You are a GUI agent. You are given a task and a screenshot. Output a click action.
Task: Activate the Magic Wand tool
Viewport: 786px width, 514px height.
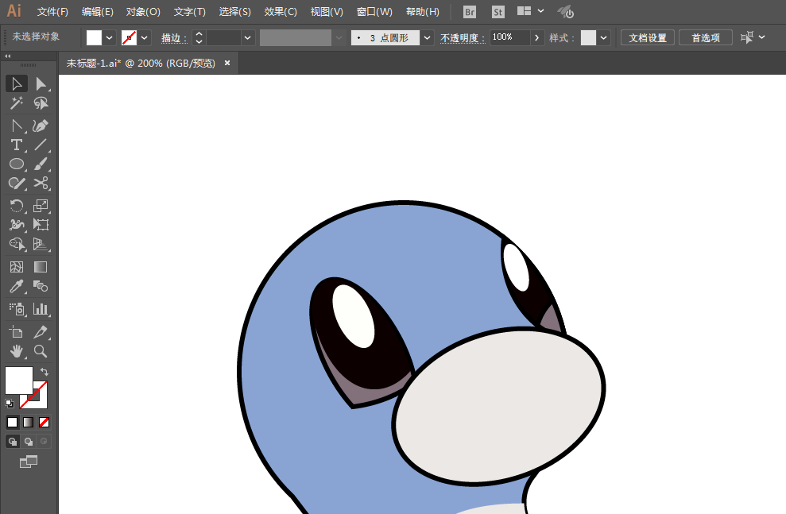click(x=17, y=103)
